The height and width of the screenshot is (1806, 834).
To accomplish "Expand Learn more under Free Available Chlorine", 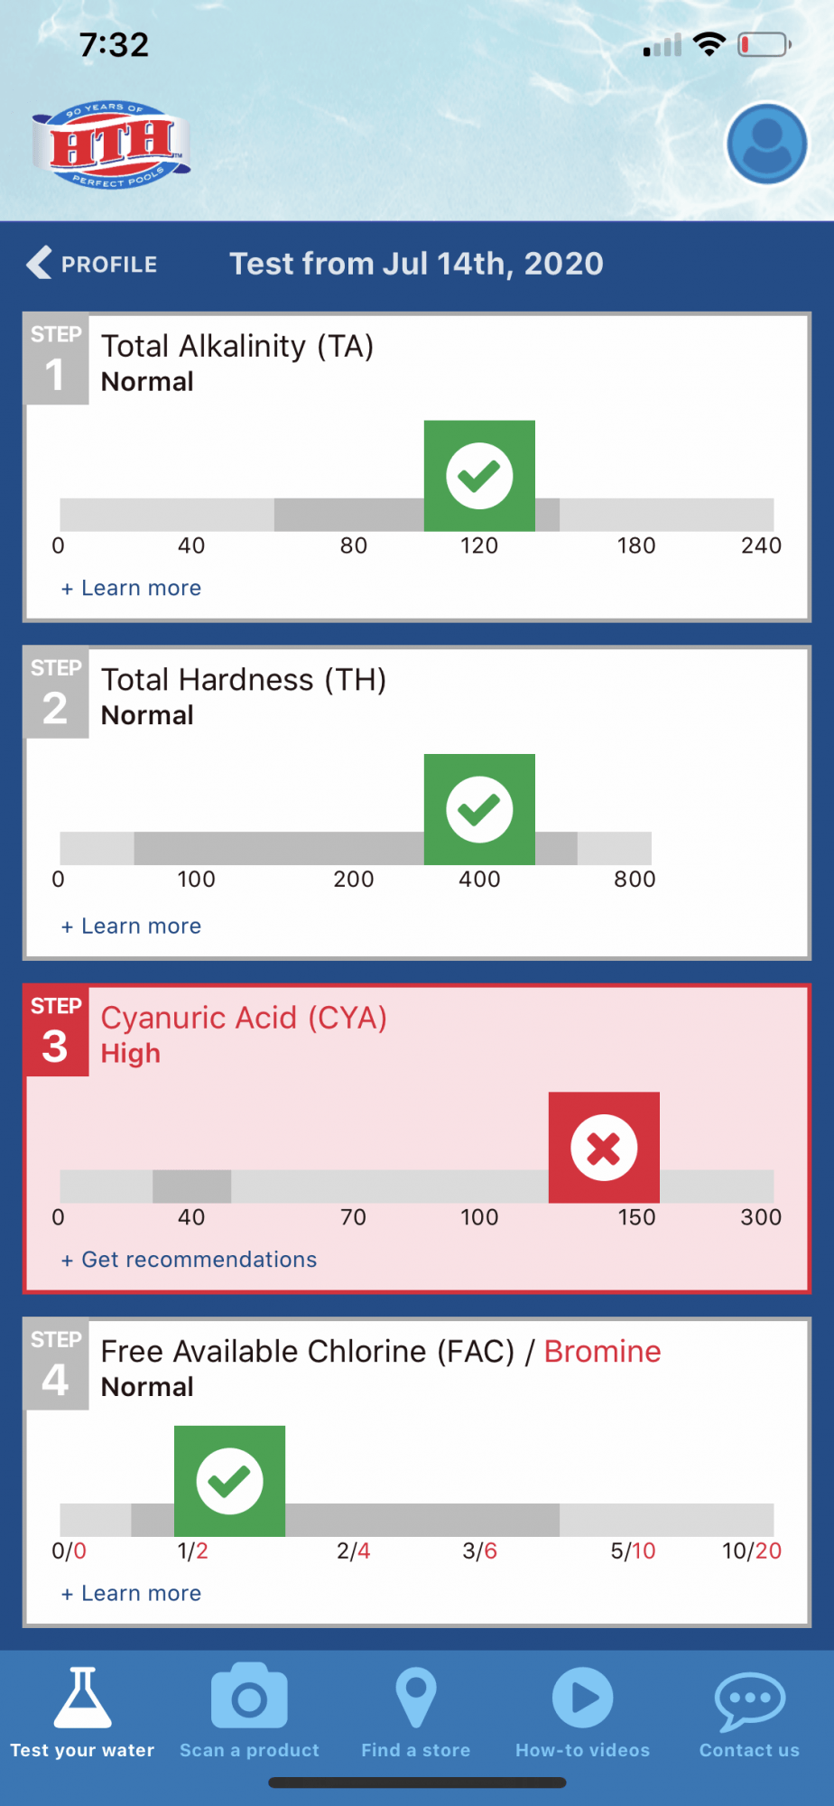I will (131, 1593).
